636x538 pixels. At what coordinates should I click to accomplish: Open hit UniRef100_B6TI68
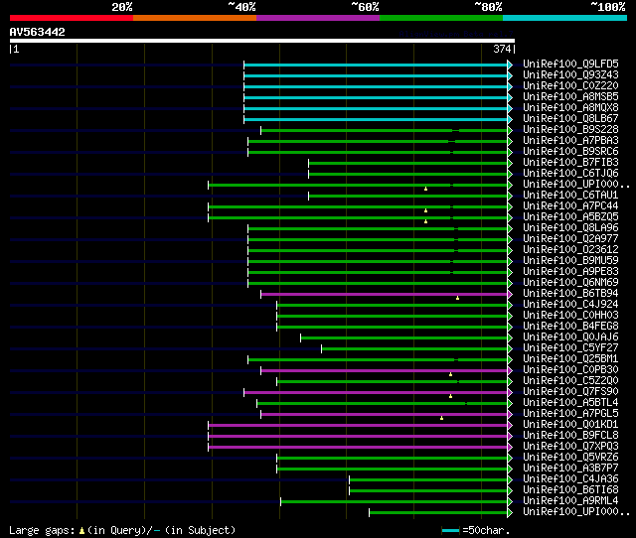click(570, 490)
